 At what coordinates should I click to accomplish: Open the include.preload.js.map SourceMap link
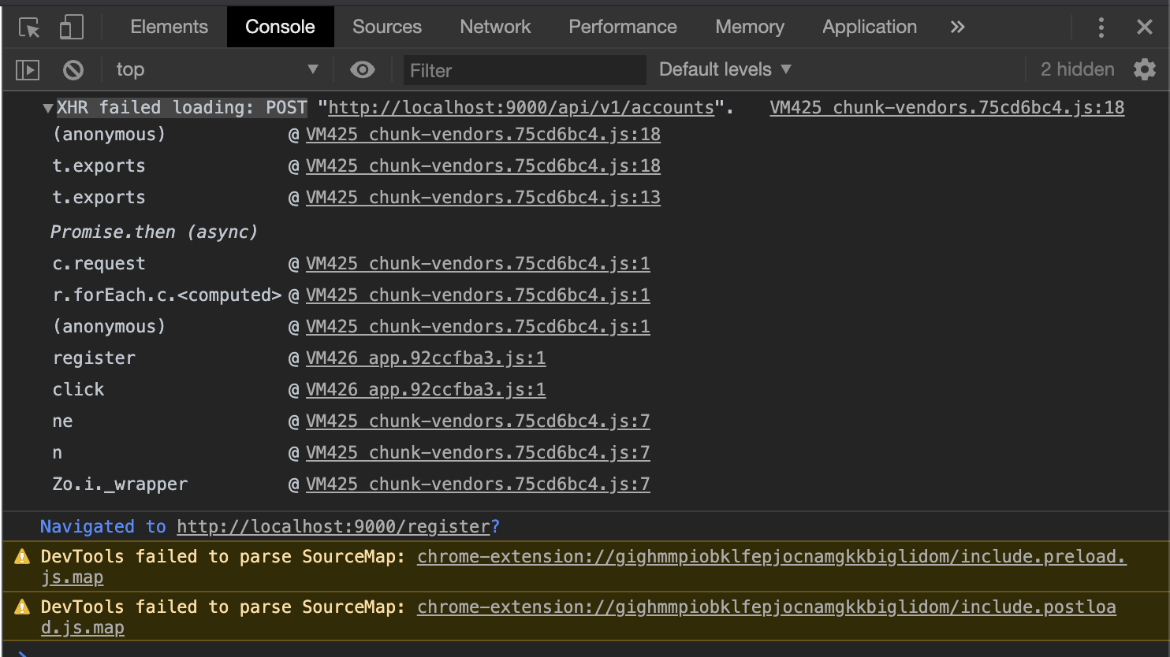(771, 556)
